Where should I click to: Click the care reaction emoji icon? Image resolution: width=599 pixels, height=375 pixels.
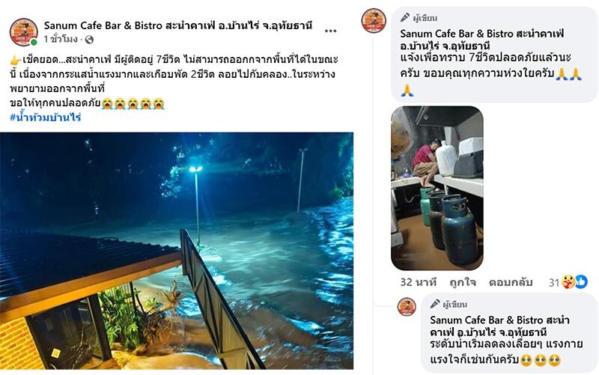point(568,282)
